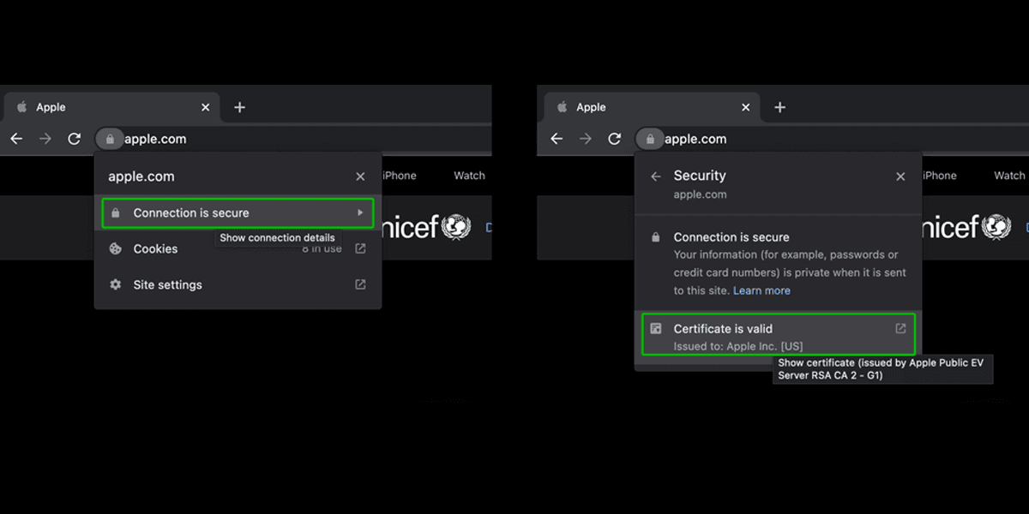Open the Certificate is valid entry

click(x=779, y=334)
